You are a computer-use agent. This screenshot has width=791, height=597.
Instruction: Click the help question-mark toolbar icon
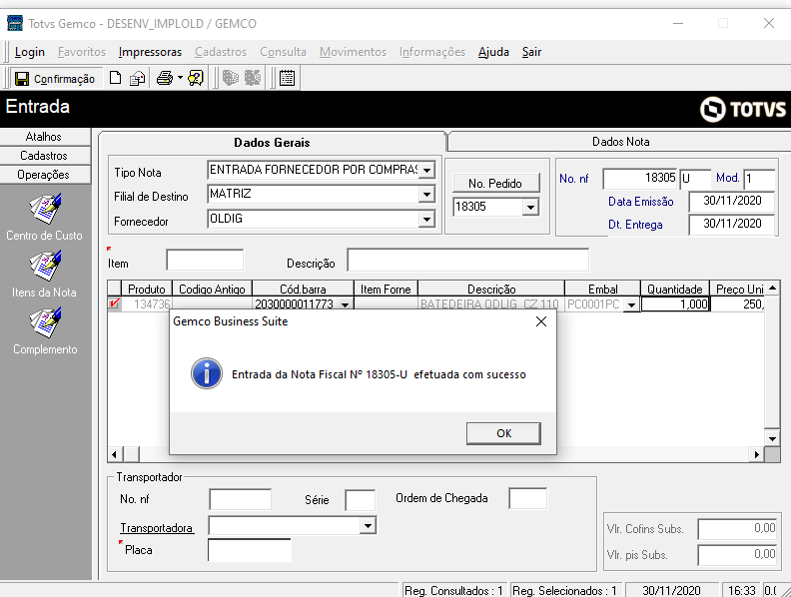tap(196, 78)
